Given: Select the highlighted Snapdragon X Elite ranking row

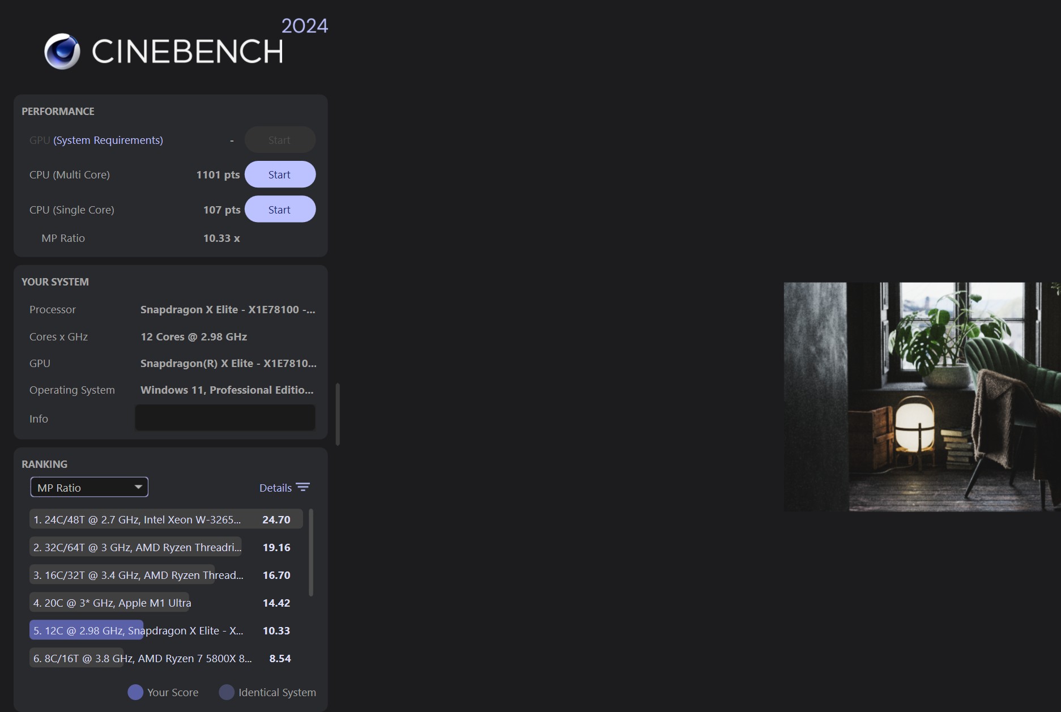Looking at the screenshot, I should [166, 630].
